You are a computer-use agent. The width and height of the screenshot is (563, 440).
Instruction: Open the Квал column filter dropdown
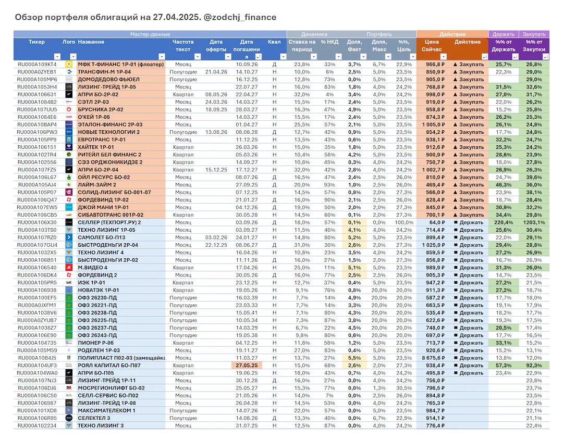pyautogui.click(x=283, y=57)
